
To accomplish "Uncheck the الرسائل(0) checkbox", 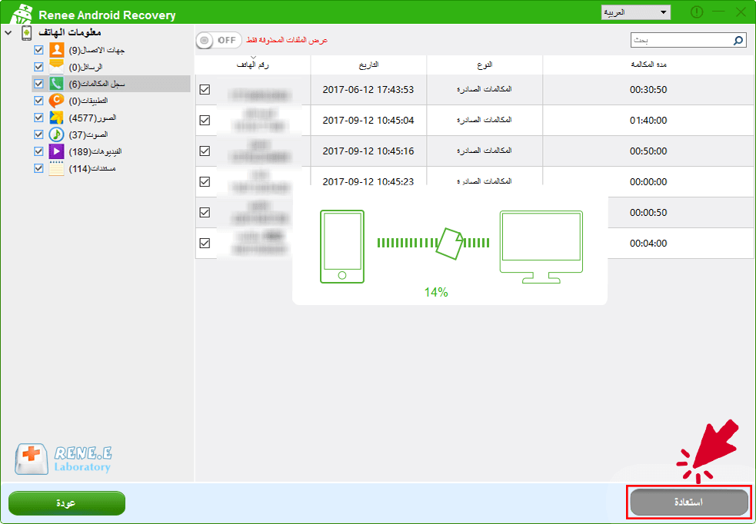I will 38,67.
